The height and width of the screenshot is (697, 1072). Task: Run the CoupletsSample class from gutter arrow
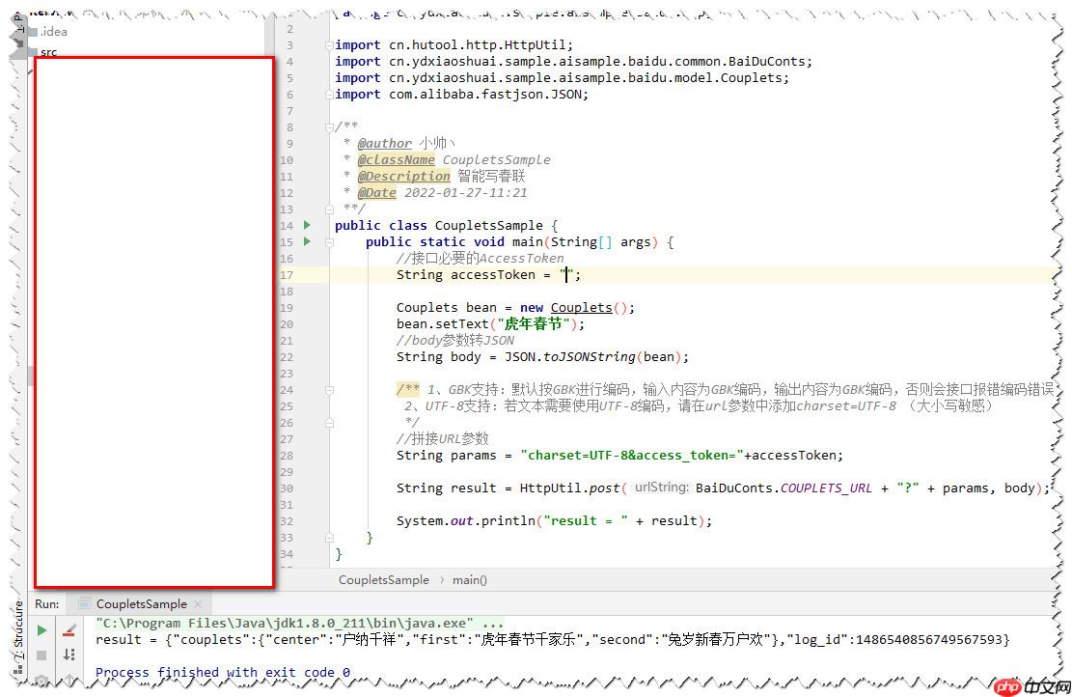[x=307, y=225]
